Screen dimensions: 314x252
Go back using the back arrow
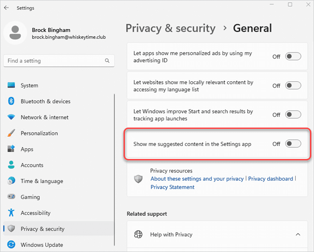tap(6, 8)
